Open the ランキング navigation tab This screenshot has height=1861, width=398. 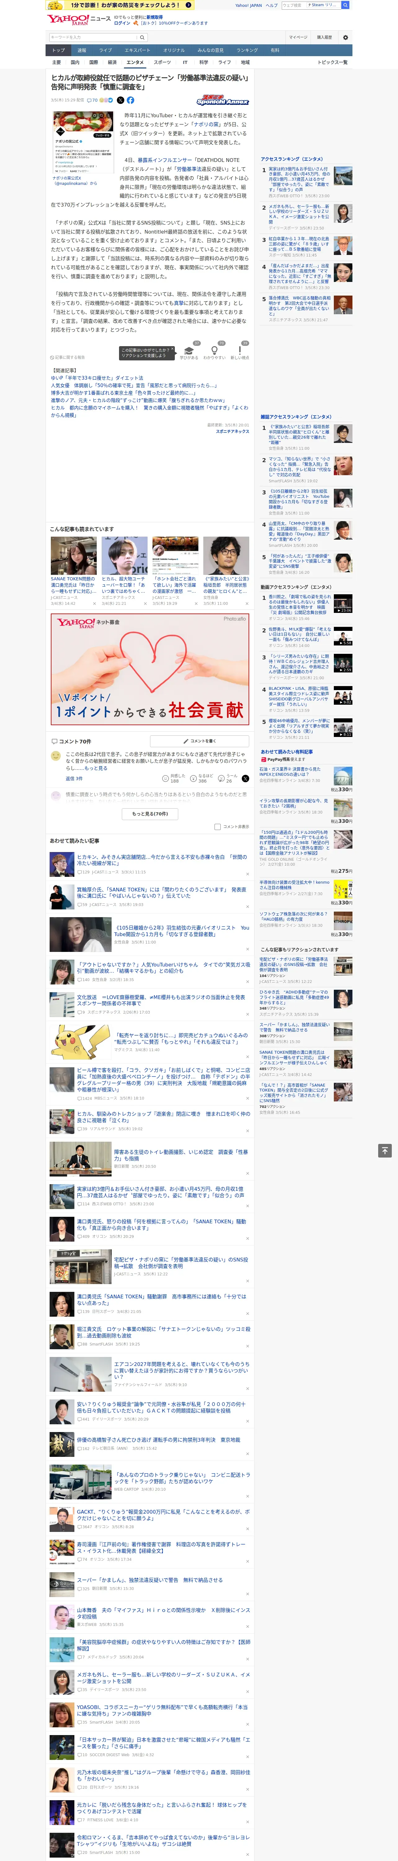point(247,50)
